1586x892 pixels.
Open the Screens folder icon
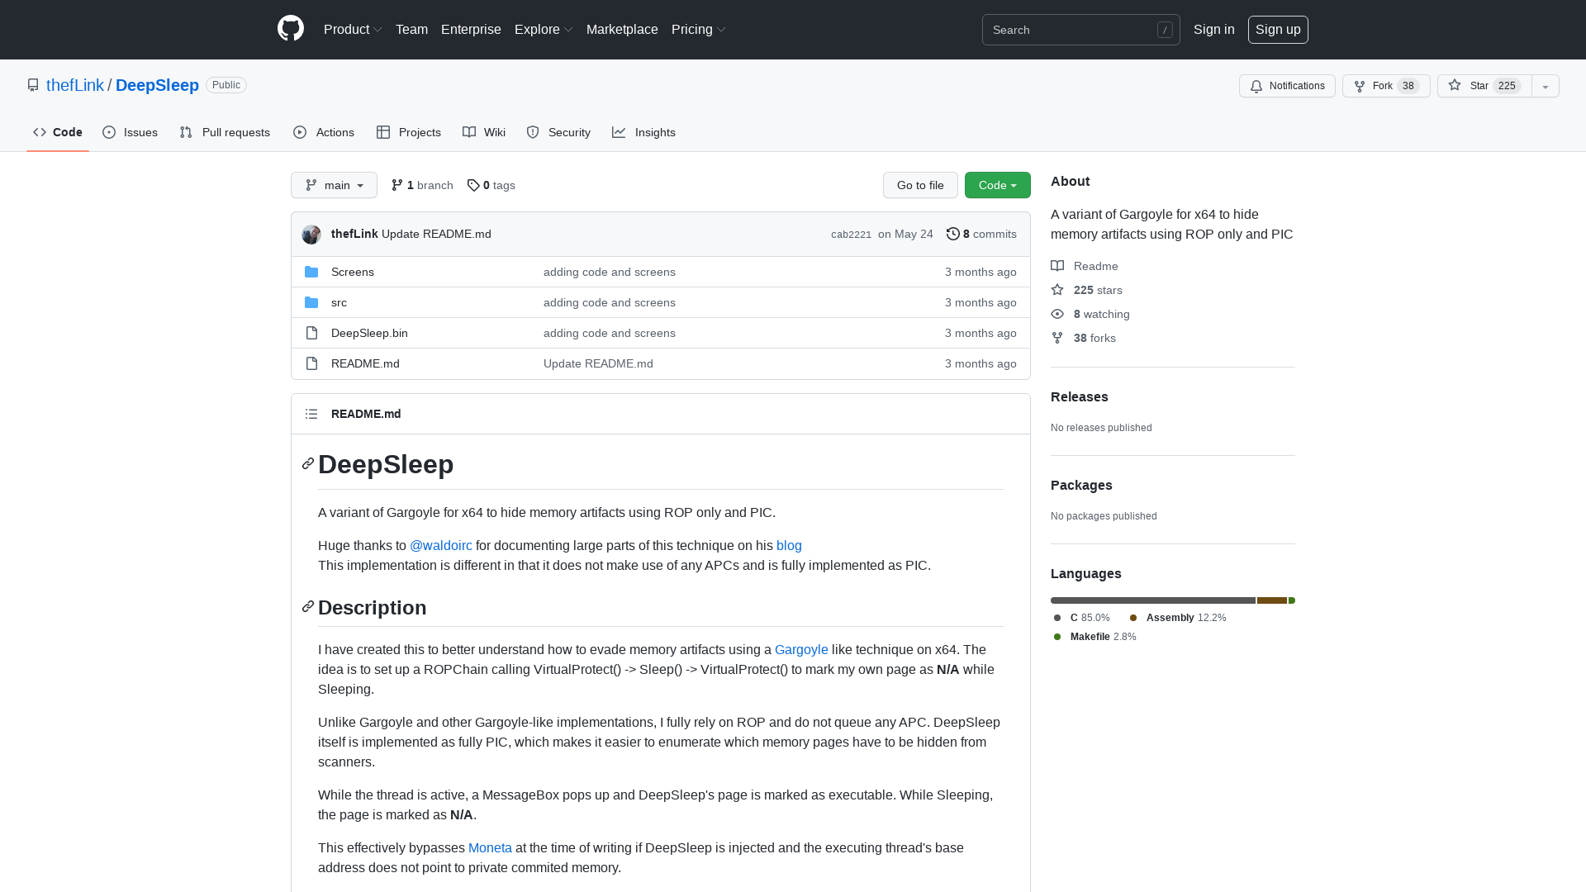311,272
